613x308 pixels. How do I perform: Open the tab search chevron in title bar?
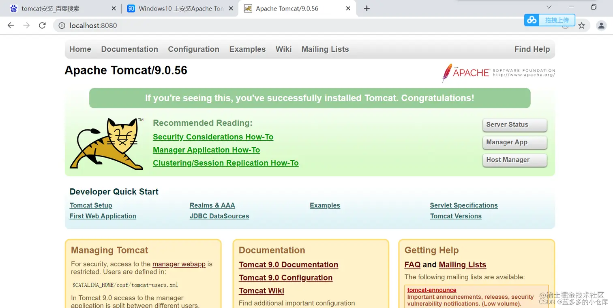click(549, 7)
